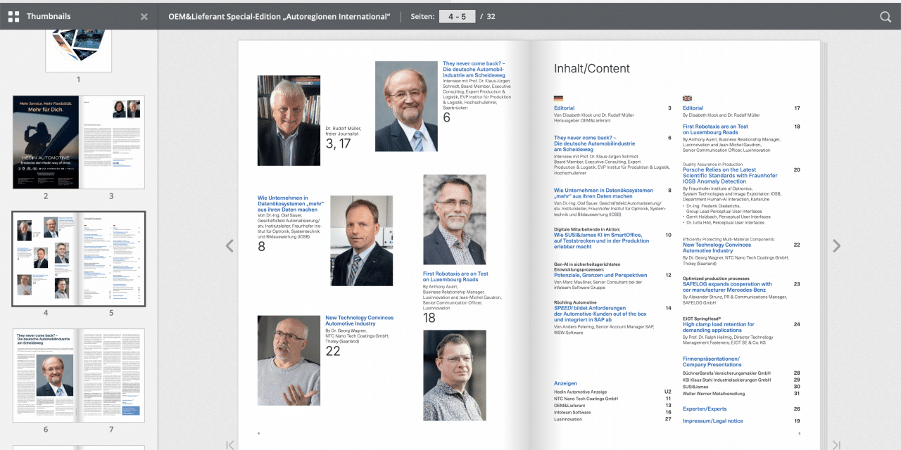Viewport: 901px width, 450px height.
Task: Select the highlighted thumbnail for spread 4-5
Action: [x=78, y=258]
